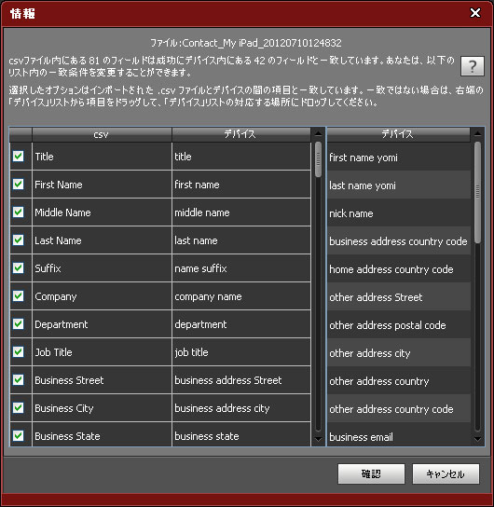The image size is (494, 507).
Task: Click the デバイス header in mapping table
Action: point(241,134)
